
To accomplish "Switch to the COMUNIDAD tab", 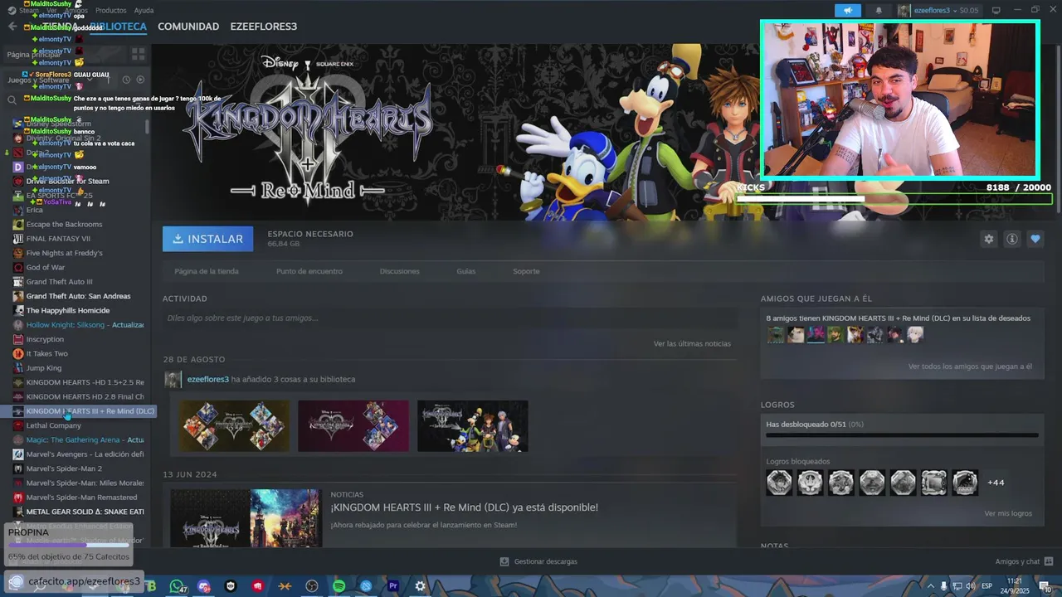I will (x=188, y=27).
